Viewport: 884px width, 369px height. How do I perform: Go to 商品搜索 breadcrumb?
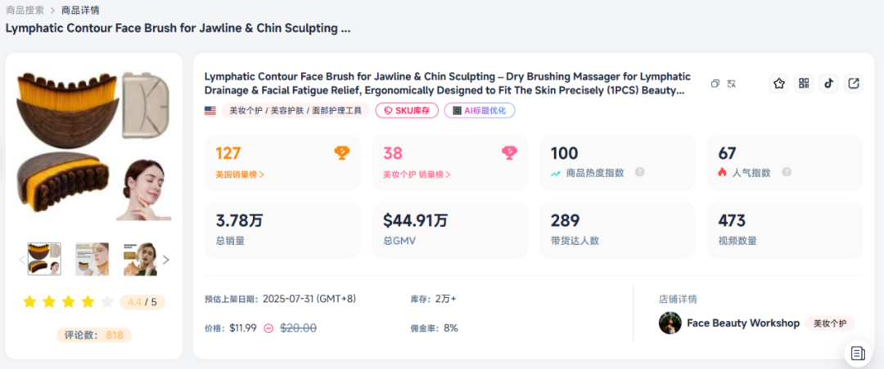pos(25,11)
